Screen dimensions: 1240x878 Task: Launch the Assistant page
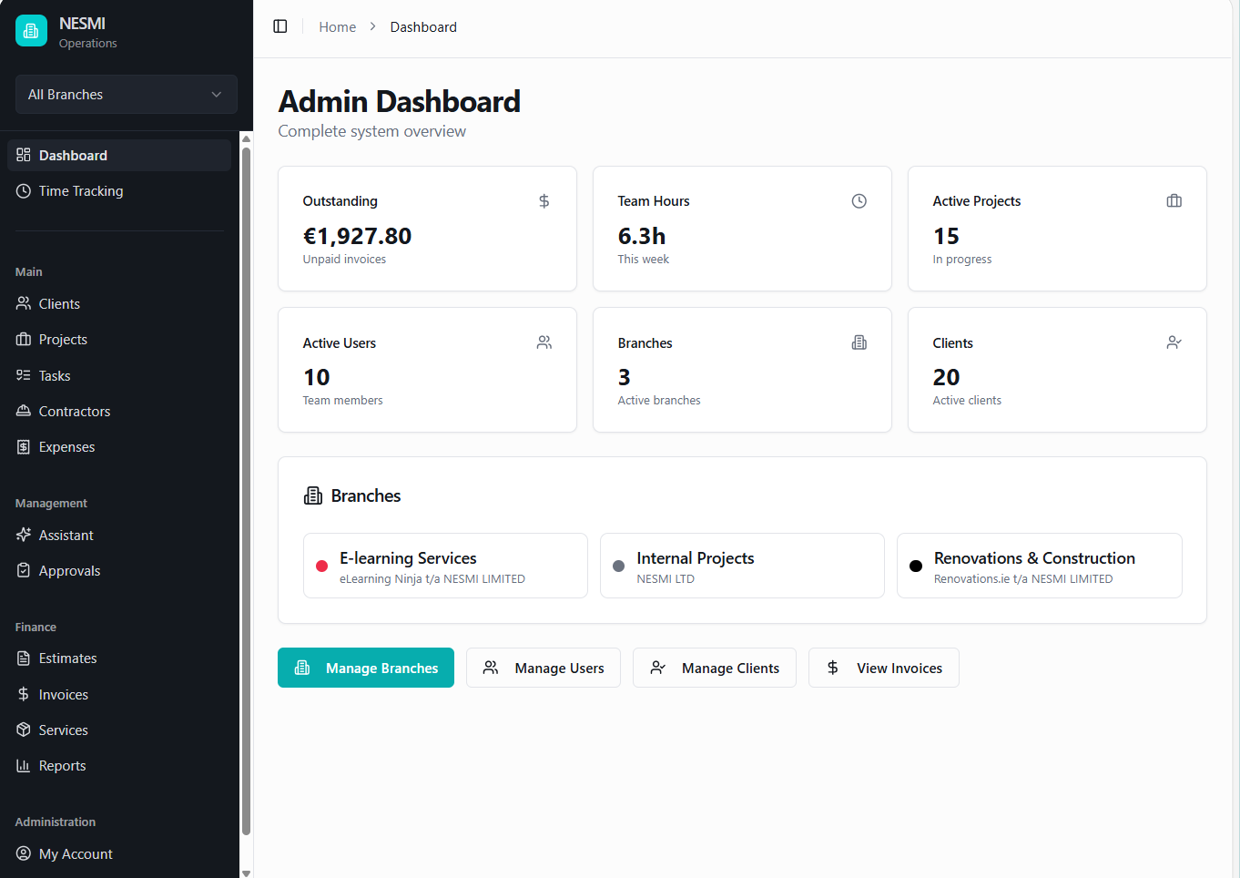[119, 536]
